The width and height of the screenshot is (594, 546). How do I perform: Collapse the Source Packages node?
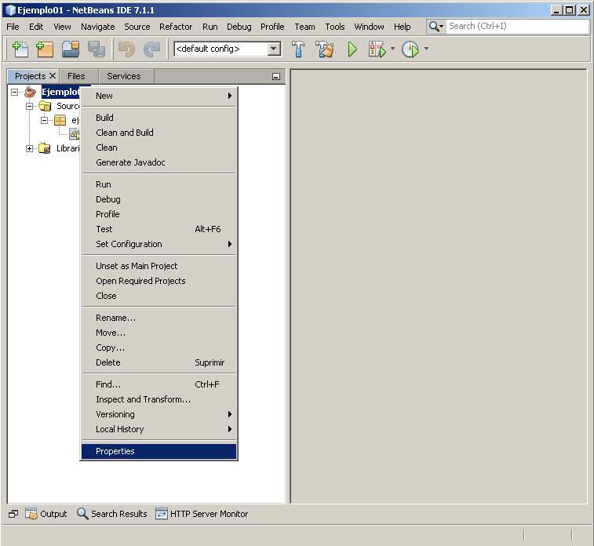tap(29, 107)
